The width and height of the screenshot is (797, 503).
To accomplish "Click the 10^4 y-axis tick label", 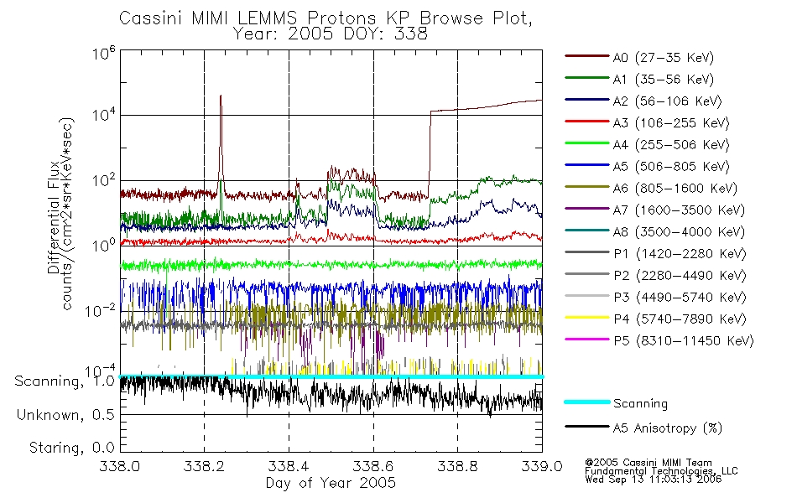I will [x=104, y=115].
